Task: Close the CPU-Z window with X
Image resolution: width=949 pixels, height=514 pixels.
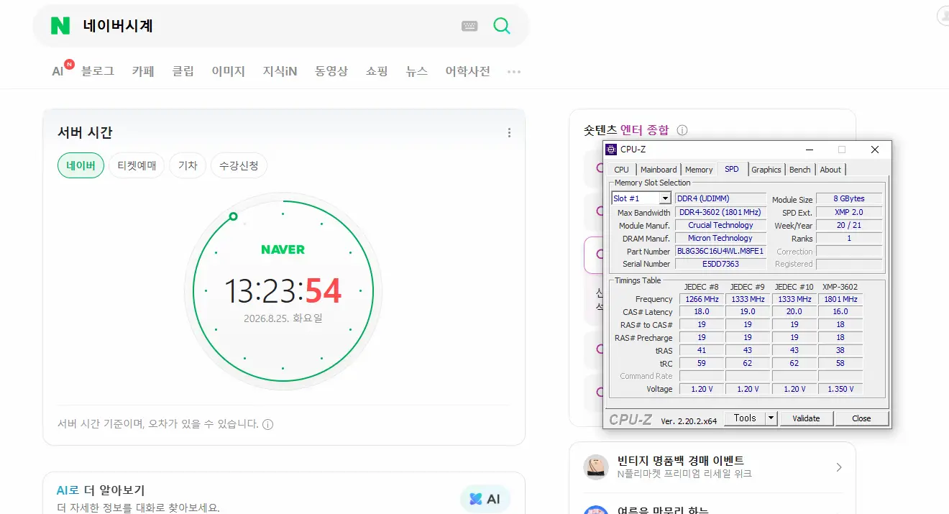Action: [x=874, y=150]
